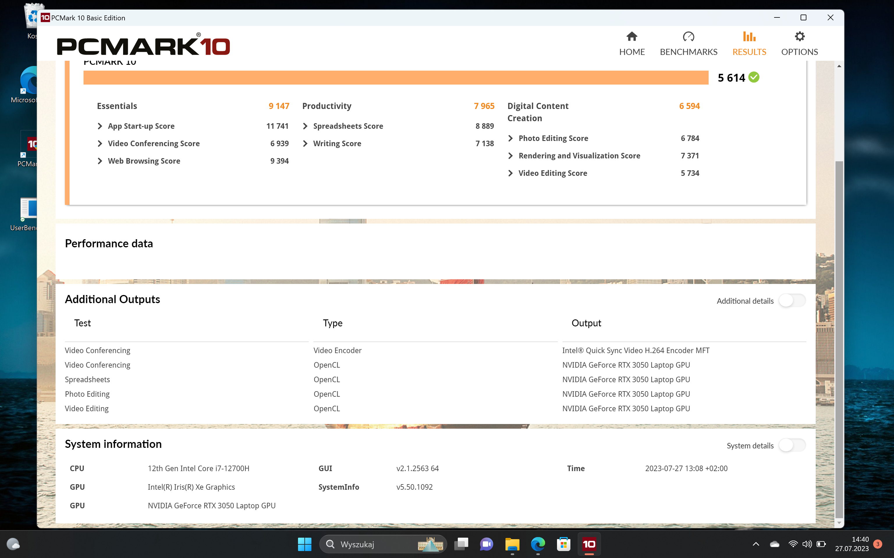Show hidden system tray icons
The width and height of the screenshot is (894, 558).
[x=756, y=544]
